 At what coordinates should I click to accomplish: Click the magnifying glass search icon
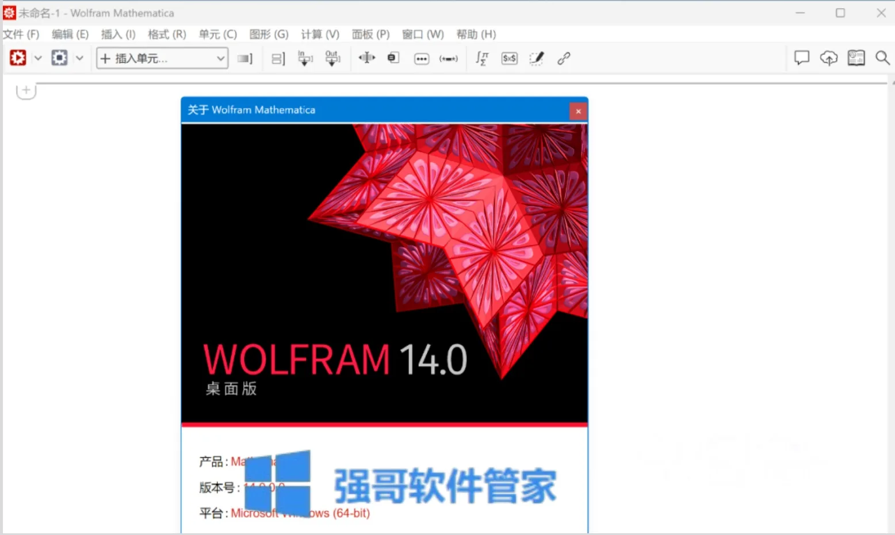883,58
